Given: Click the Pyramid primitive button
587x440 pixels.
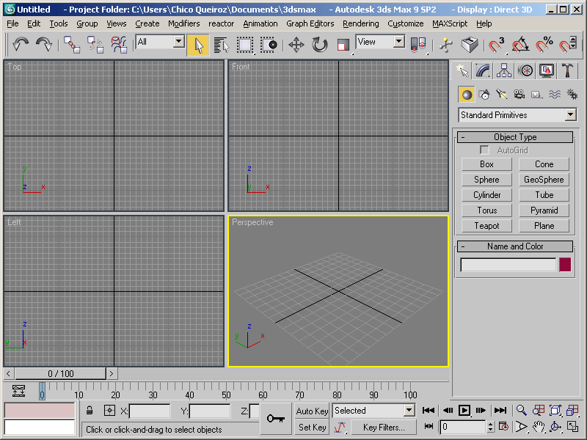Looking at the screenshot, I should [x=544, y=210].
